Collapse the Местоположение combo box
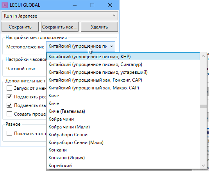Image resolution: width=209 pixels, height=171 pixels. coord(80,46)
